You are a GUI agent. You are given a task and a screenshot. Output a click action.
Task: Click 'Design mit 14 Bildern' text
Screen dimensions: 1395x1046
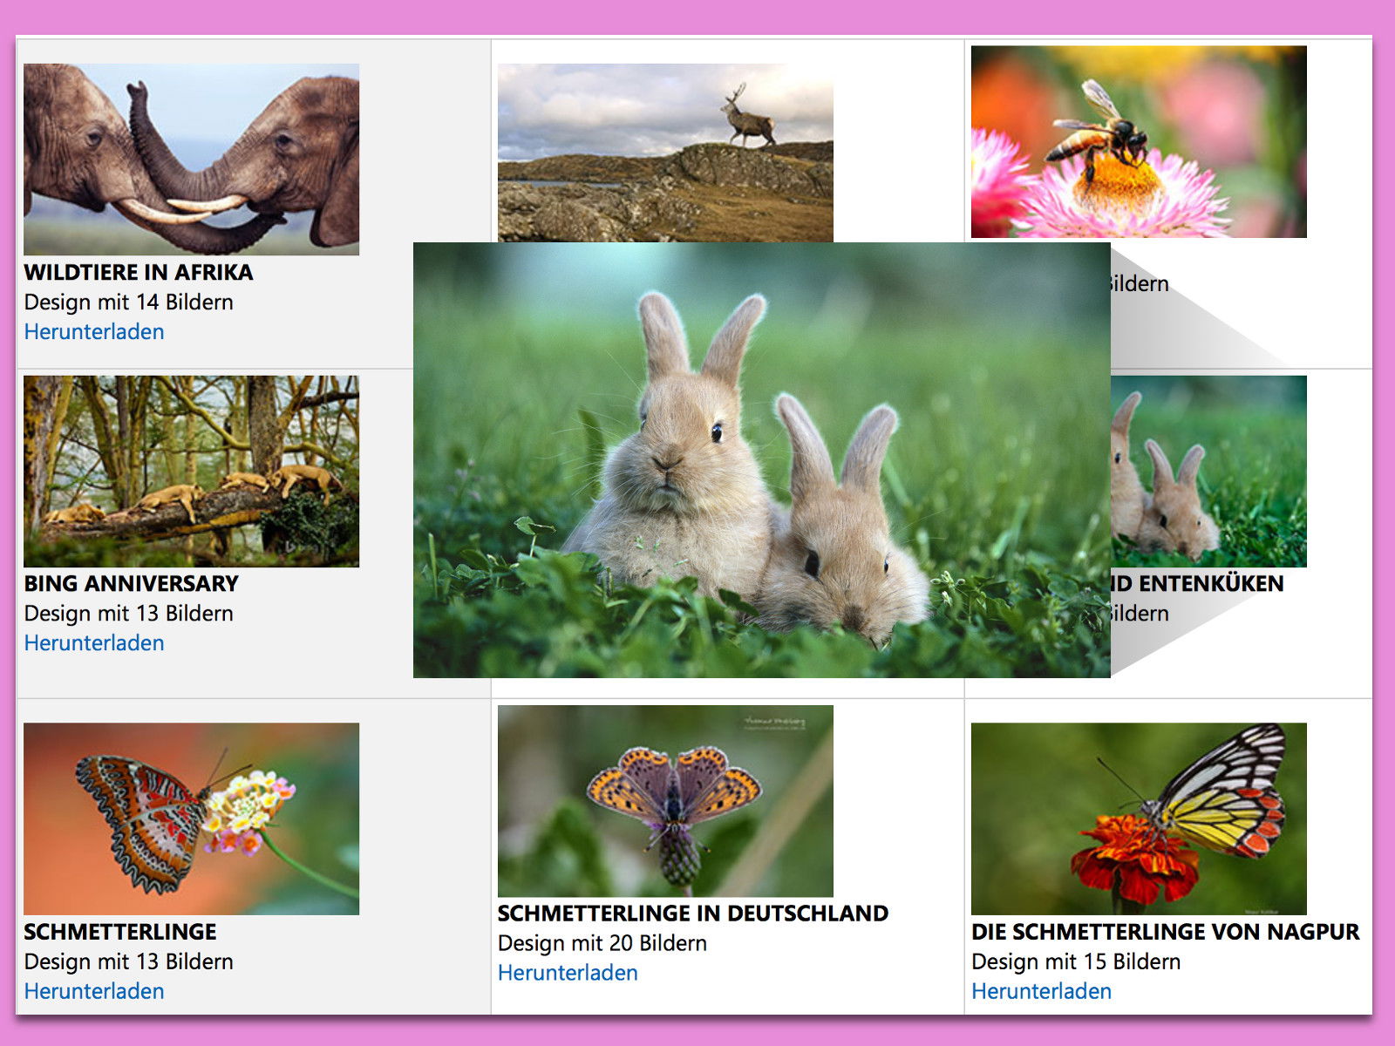click(x=129, y=302)
